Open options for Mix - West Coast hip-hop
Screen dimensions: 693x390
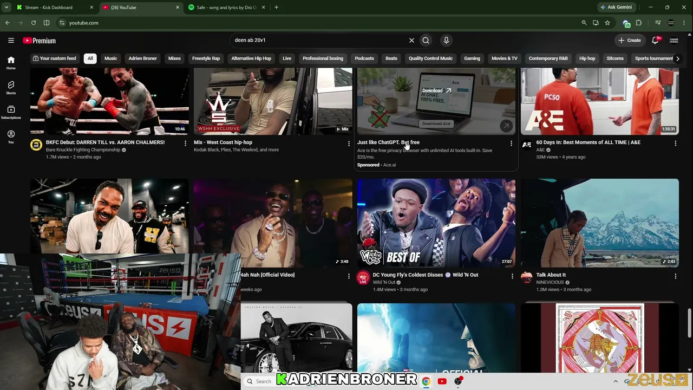coord(349,143)
